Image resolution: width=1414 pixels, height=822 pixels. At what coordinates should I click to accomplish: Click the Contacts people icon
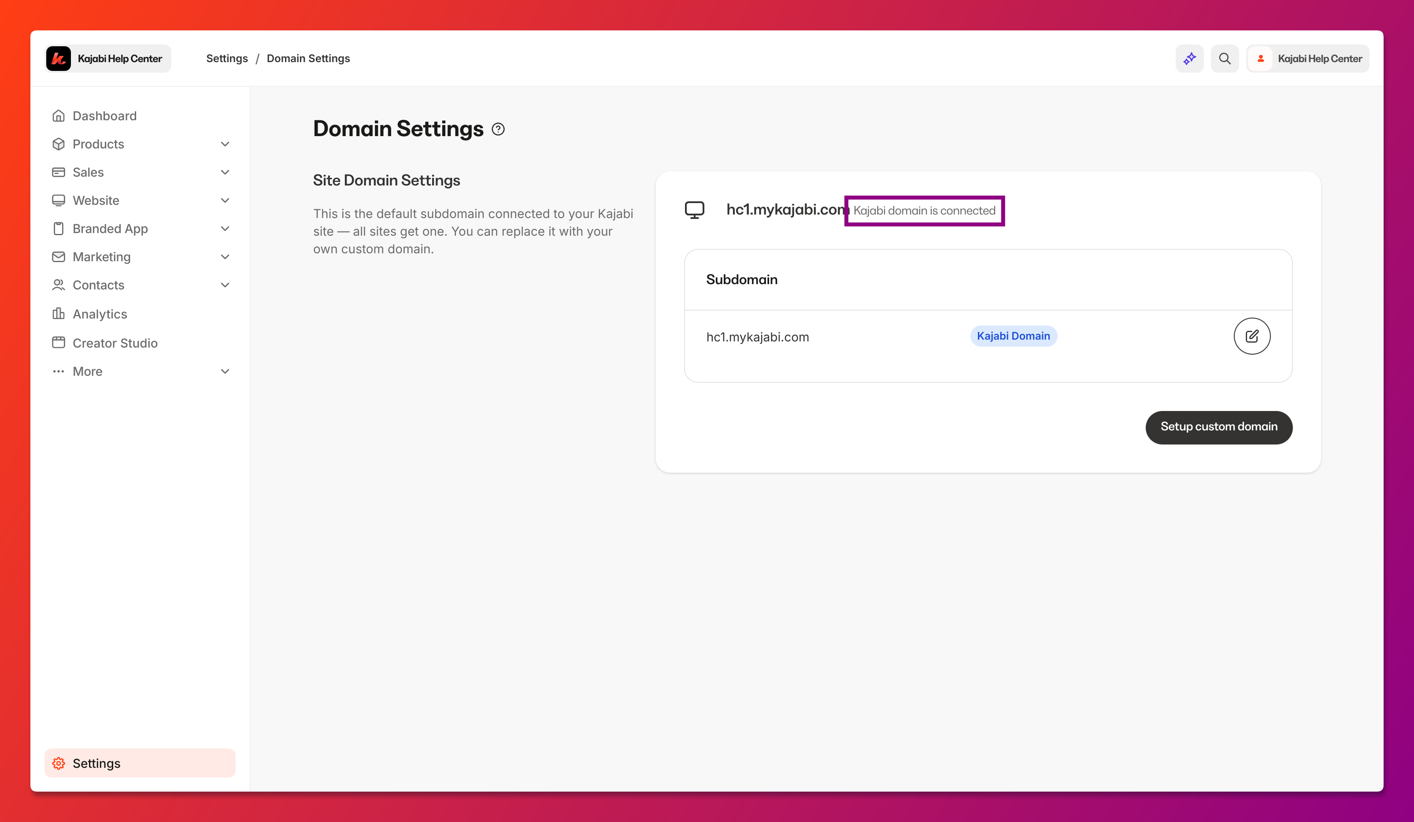point(58,285)
